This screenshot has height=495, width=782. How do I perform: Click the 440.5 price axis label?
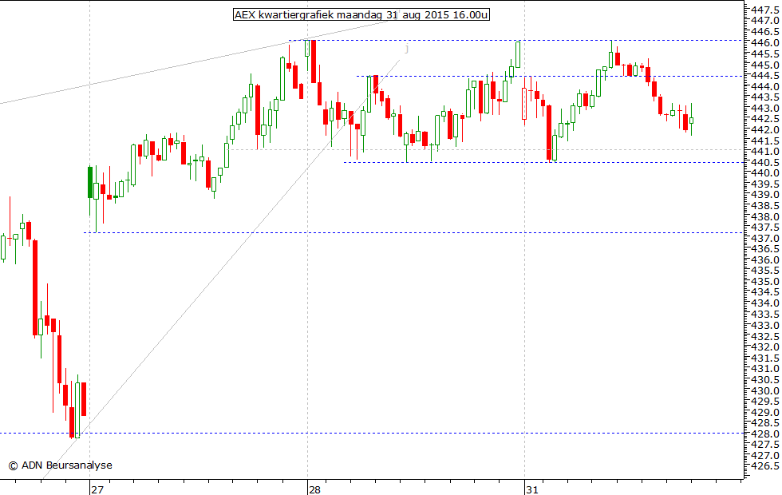click(765, 163)
